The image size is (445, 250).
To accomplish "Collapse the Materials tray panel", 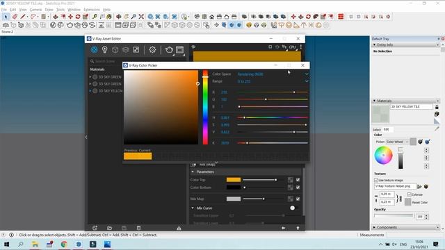I will pyautogui.click(x=374, y=101).
